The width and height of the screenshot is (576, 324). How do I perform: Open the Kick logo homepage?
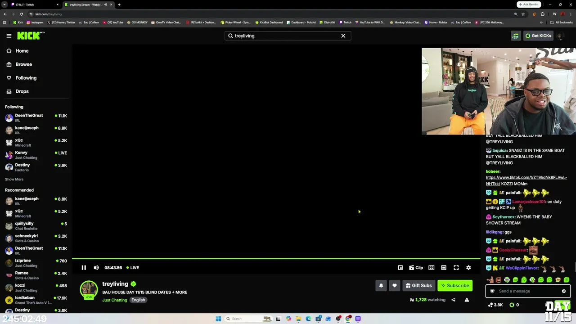click(x=31, y=36)
